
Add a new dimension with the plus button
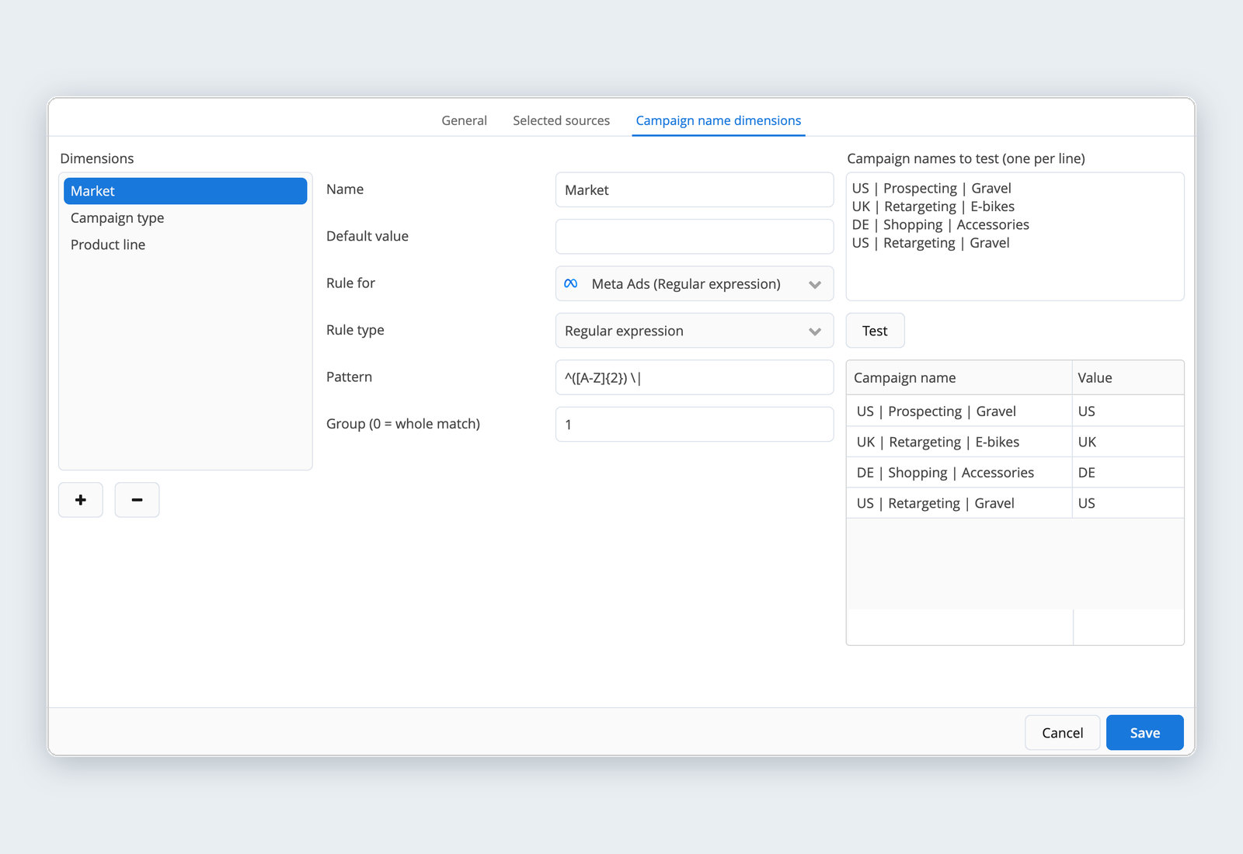coord(81,500)
